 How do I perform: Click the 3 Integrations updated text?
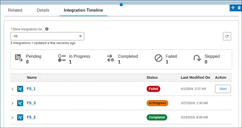(x=43, y=43)
